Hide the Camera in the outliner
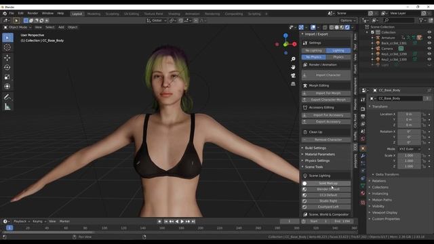The image size is (434, 244). [x=429, y=48]
